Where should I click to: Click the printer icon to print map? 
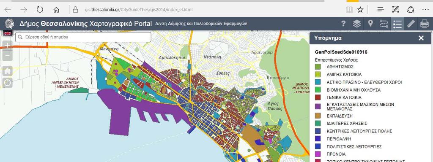pos(425,24)
